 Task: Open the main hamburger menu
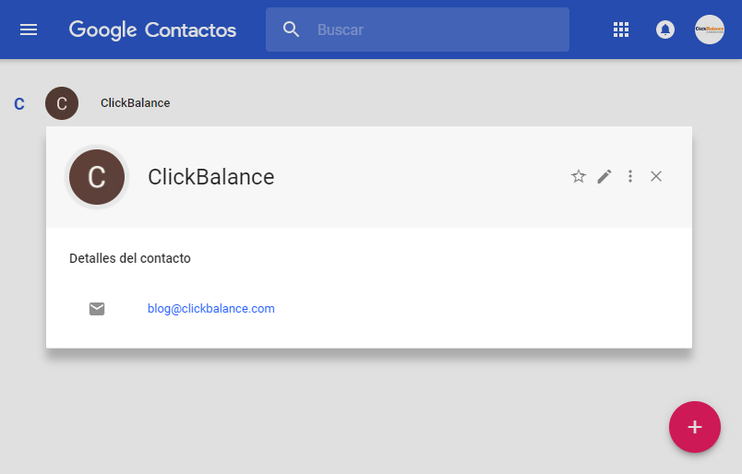click(x=29, y=30)
